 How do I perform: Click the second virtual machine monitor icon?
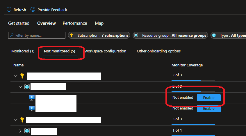[32, 108]
